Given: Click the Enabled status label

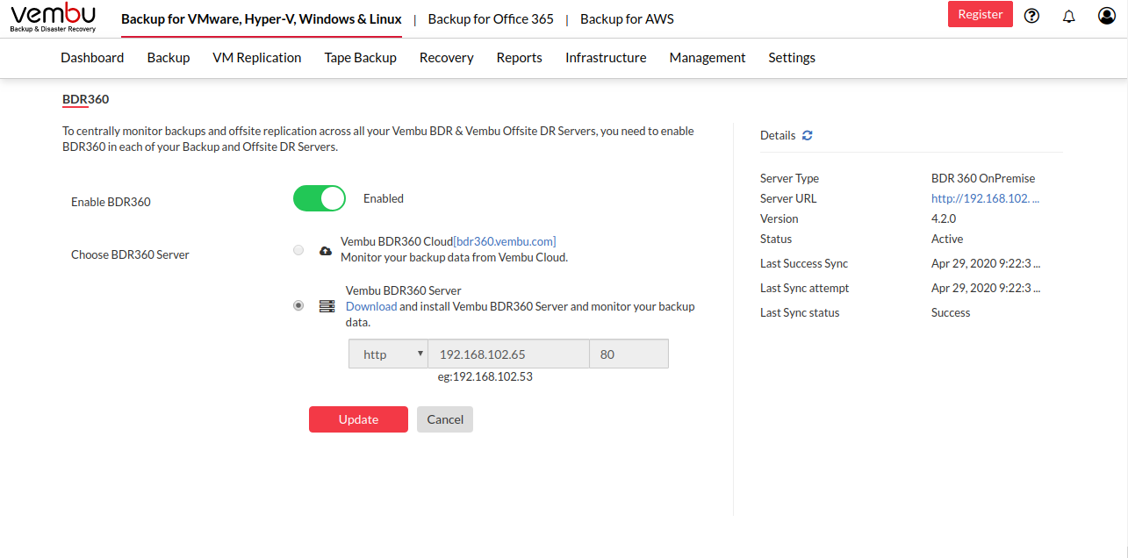Looking at the screenshot, I should [384, 198].
